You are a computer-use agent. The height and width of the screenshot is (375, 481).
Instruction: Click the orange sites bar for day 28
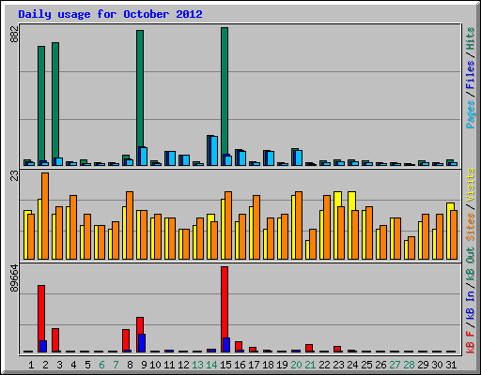(x=411, y=248)
